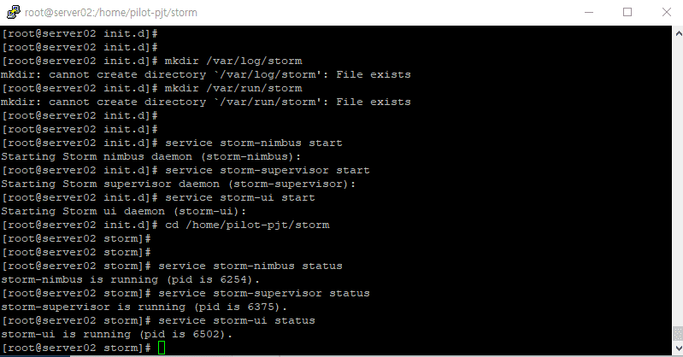Image resolution: width=683 pixels, height=357 pixels.
Task: Click the 'storm-nimbus is running (pid is 6254)' line
Action: pos(130,279)
